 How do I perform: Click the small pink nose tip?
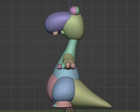(55, 33)
